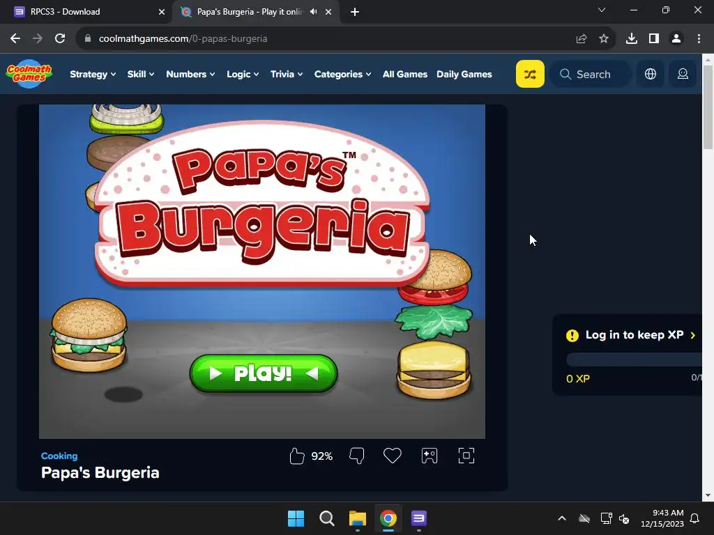Click the add-to-my-games controller icon
This screenshot has height=535, width=714.
tap(430, 456)
